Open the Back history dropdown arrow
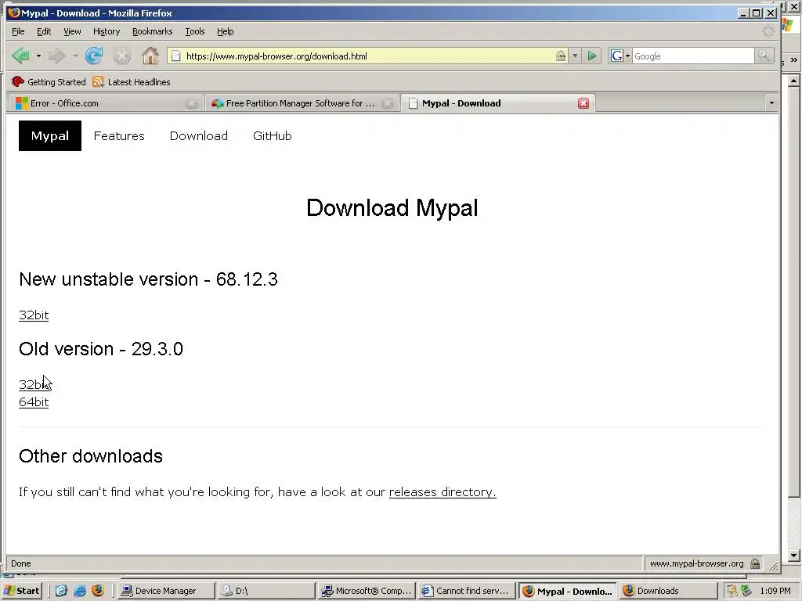The image size is (802, 601). 38,56
